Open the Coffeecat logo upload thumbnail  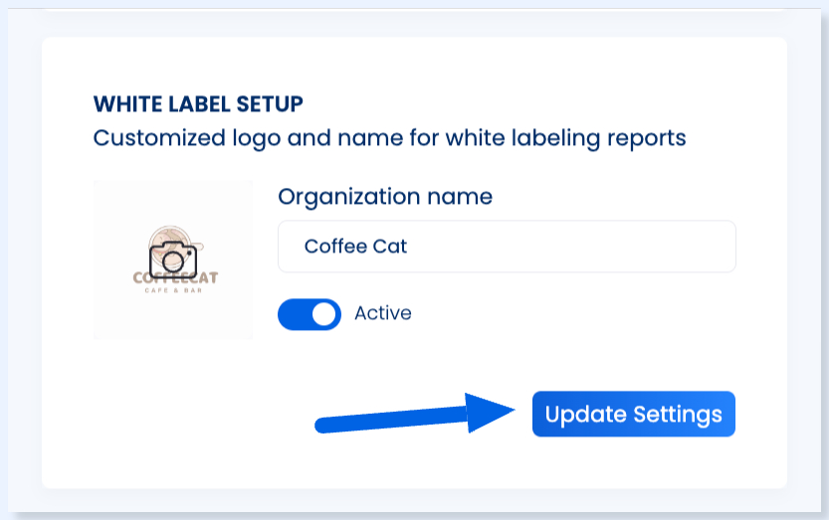[173, 260]
